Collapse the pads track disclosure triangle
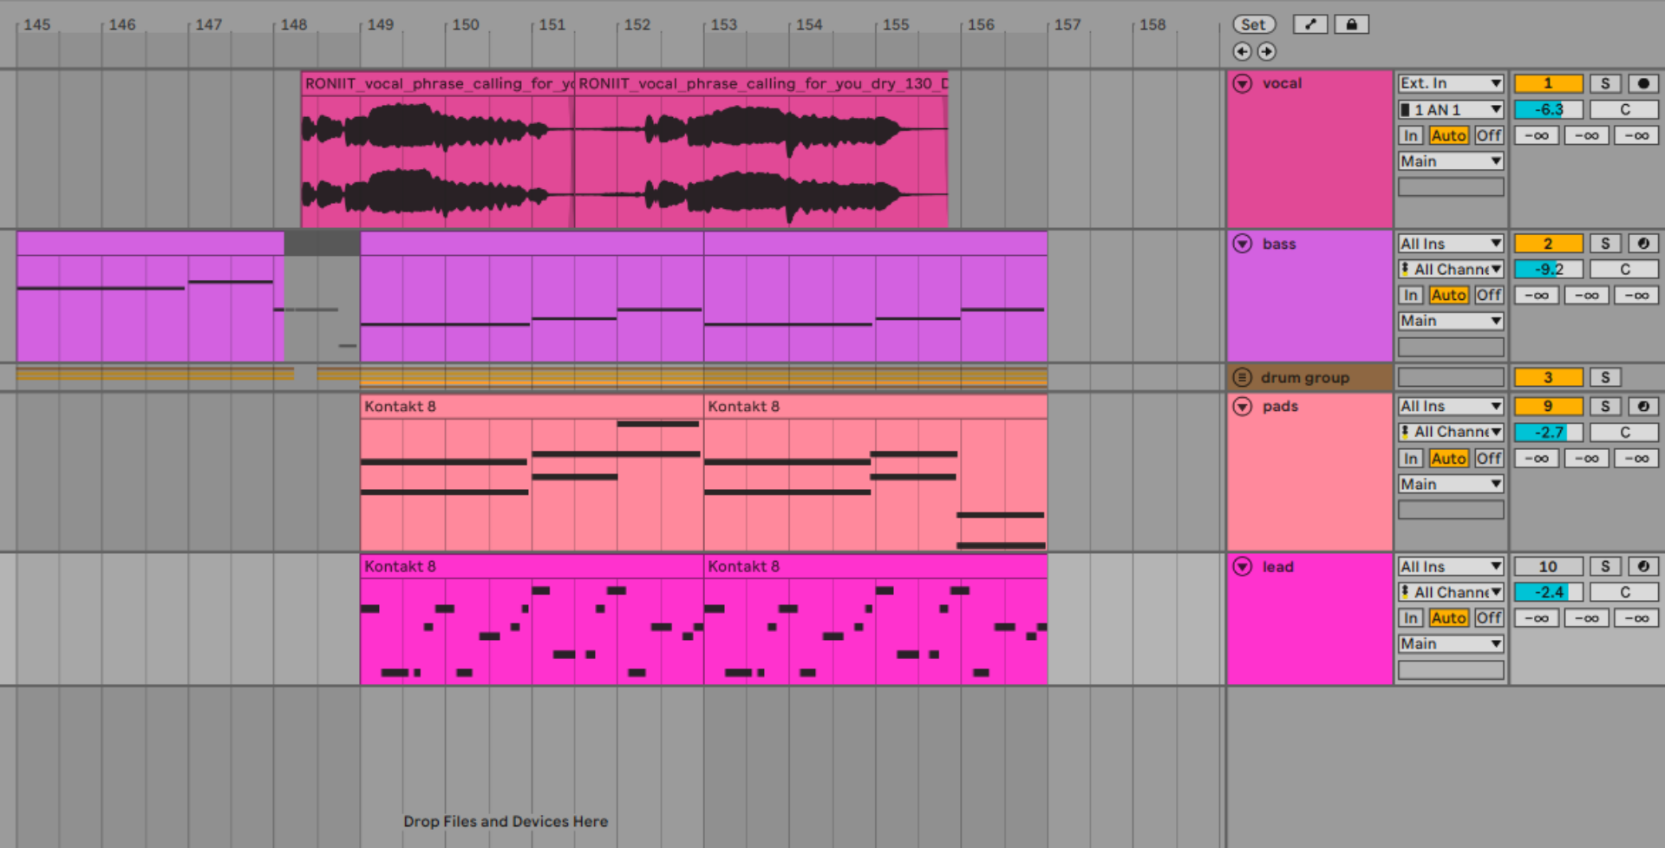The image size is (1665, 848). 1242,406
